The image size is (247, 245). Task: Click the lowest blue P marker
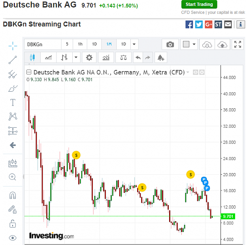click(207, 188)
